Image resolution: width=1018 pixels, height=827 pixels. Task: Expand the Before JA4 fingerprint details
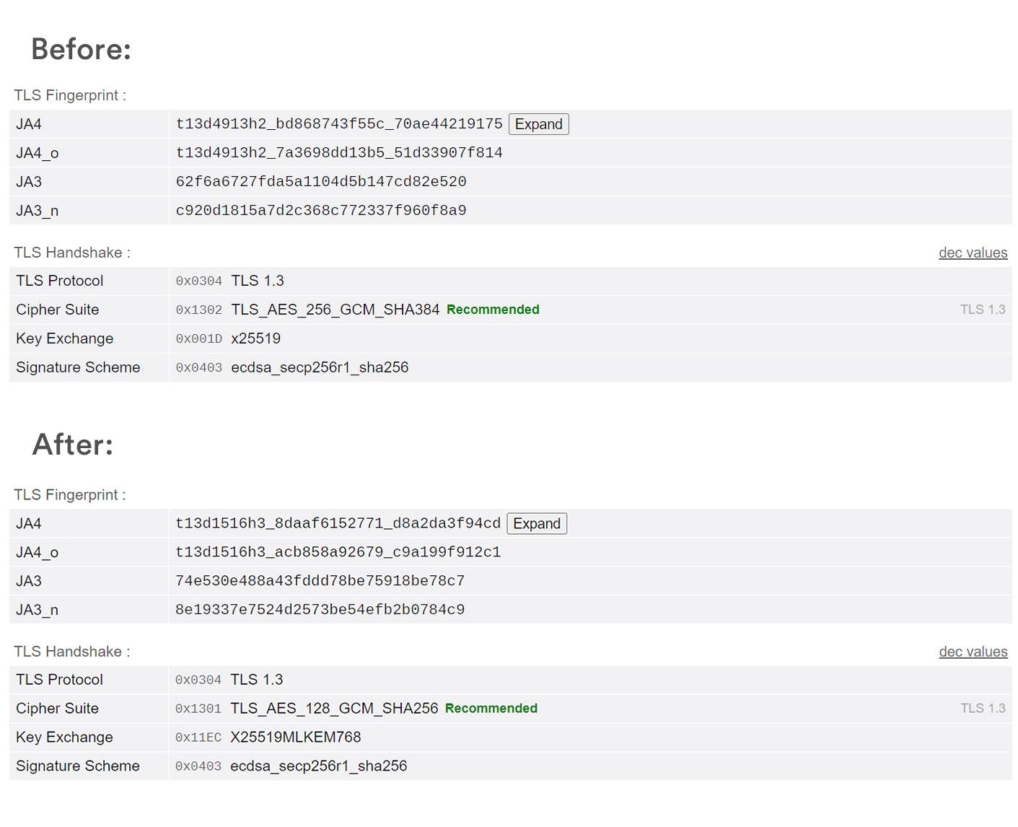pyautogui.click(x=538, y=124)
